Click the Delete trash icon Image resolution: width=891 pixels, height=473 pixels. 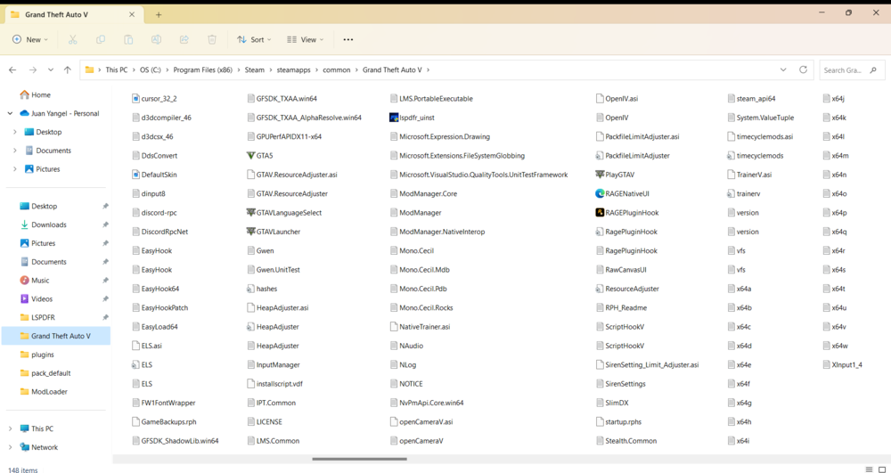pyautogui.click(x=212, y=40)
